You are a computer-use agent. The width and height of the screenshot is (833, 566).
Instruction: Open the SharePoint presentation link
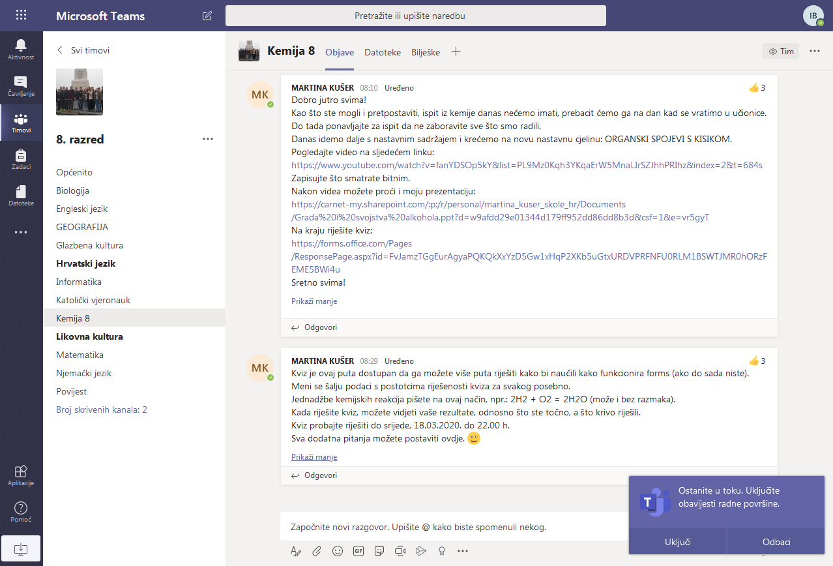point(500,211)
